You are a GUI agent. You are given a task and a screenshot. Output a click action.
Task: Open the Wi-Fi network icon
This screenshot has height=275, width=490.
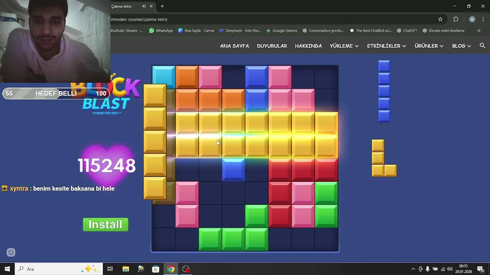[x=443, y=269]
